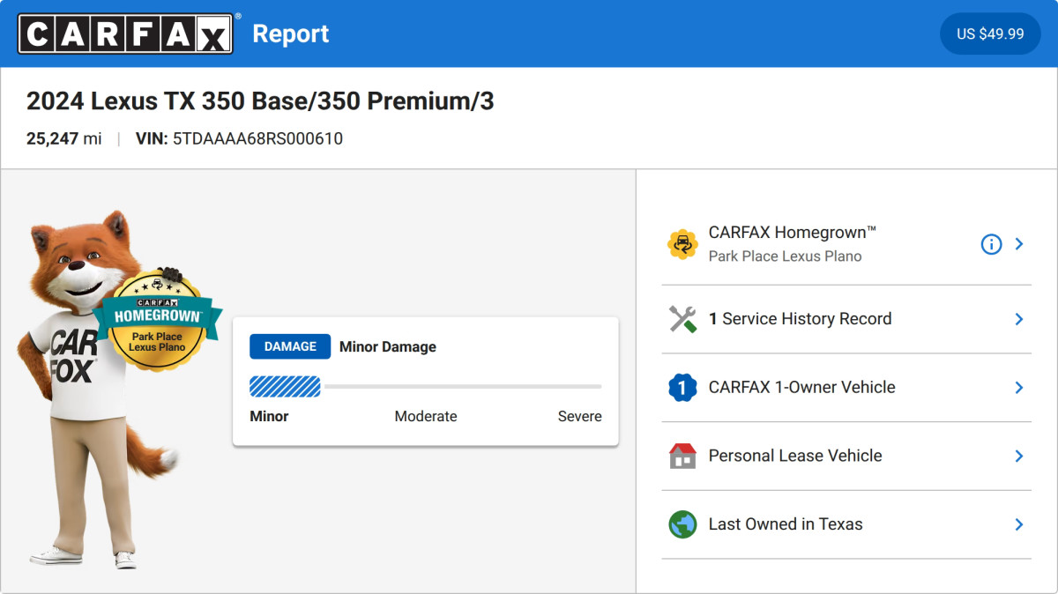Viewport: 1058px width, 594px height.
Task: Click the US $49.99 price button
Action: click(990, 33)
